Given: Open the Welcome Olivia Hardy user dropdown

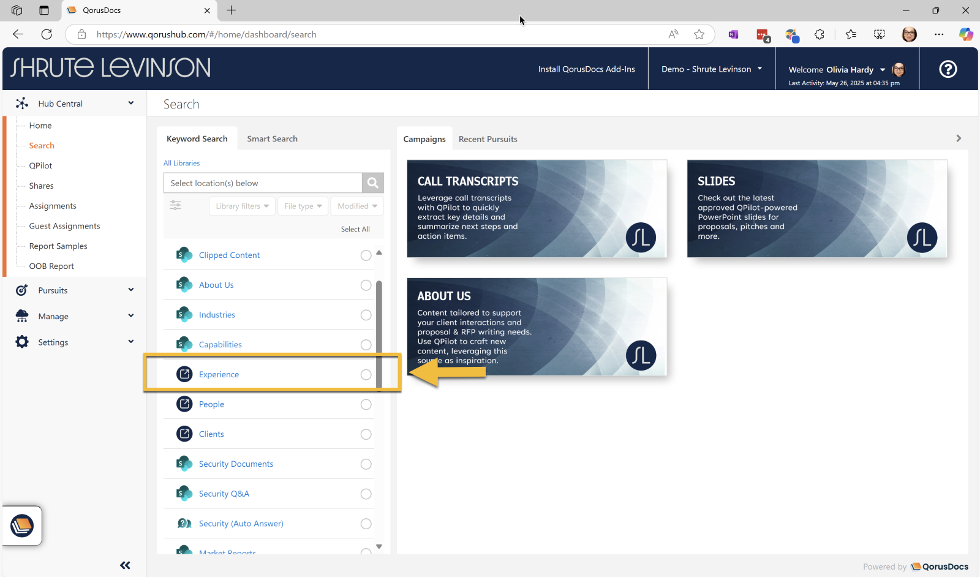Looking at the screenshot, I should 837,70.
